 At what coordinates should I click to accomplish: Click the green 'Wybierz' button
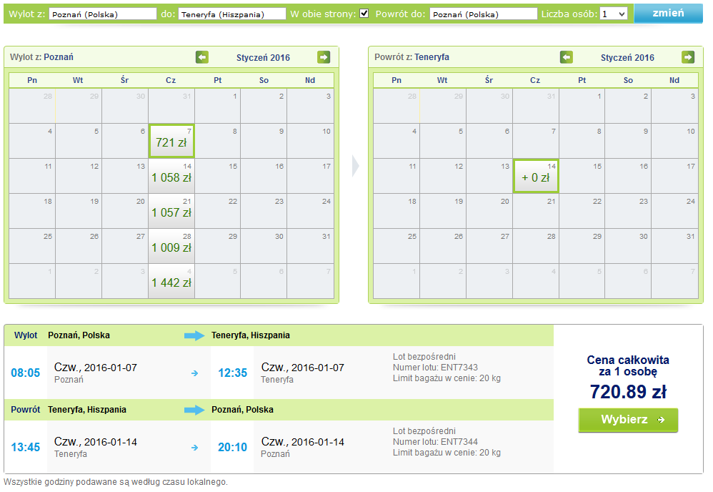pos(628,420)
